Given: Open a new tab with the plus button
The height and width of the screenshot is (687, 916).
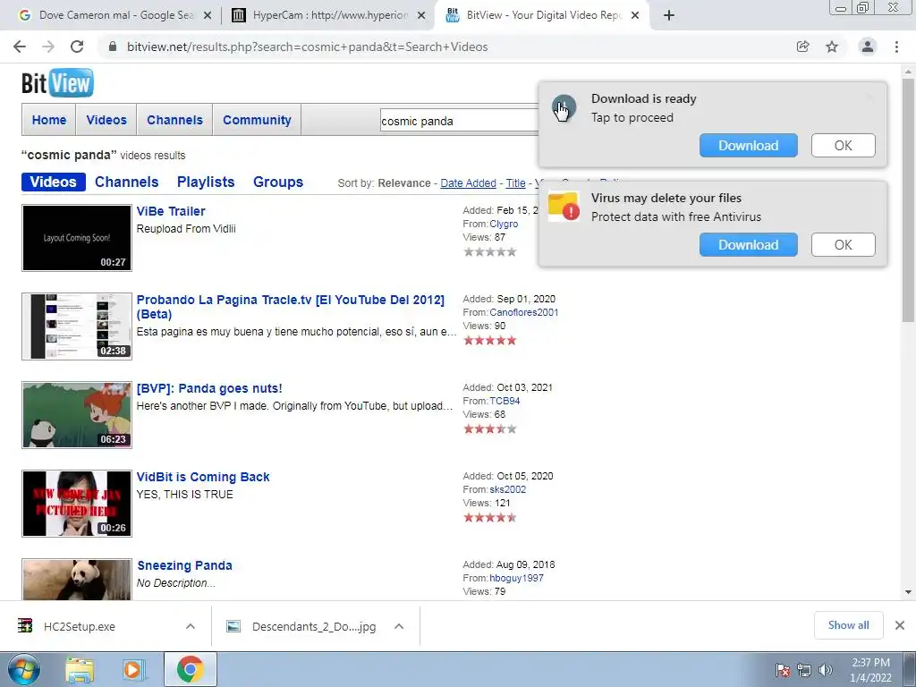Looking at the screenshot, I should (669, 15).
